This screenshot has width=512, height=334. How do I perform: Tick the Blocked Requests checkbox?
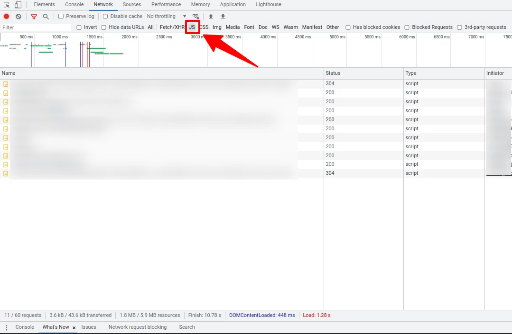407,27
